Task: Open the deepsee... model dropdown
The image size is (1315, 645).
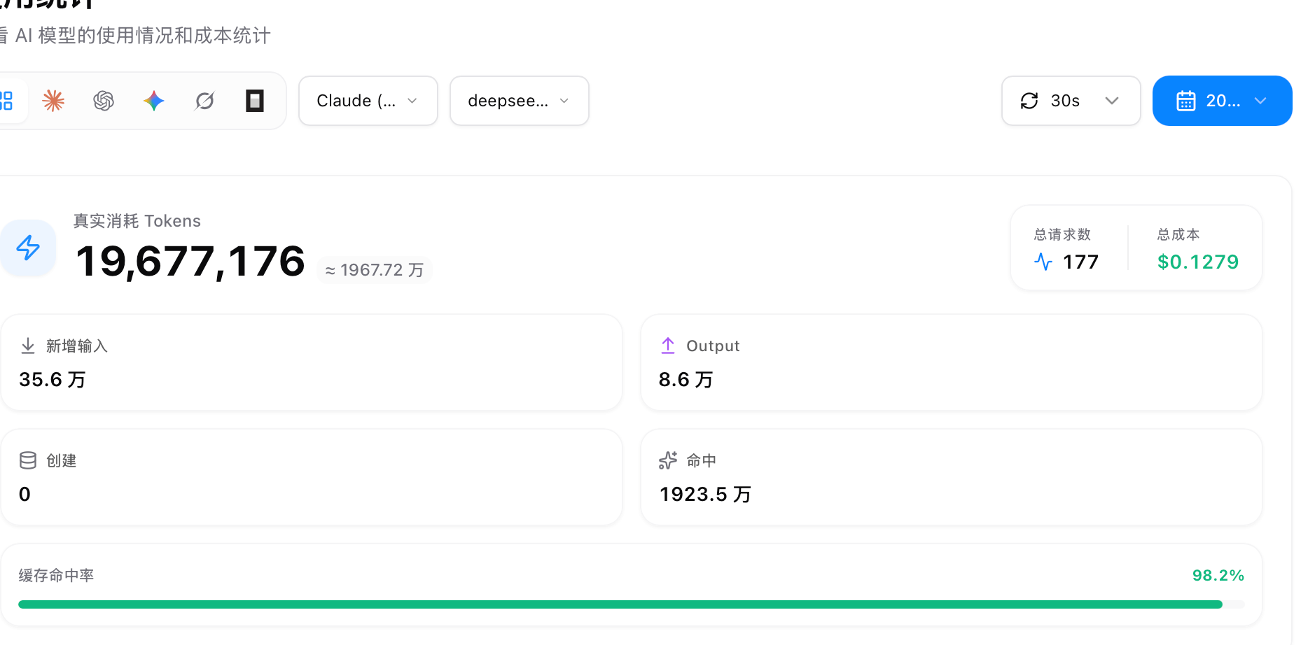Action: (x=520, y=101)
